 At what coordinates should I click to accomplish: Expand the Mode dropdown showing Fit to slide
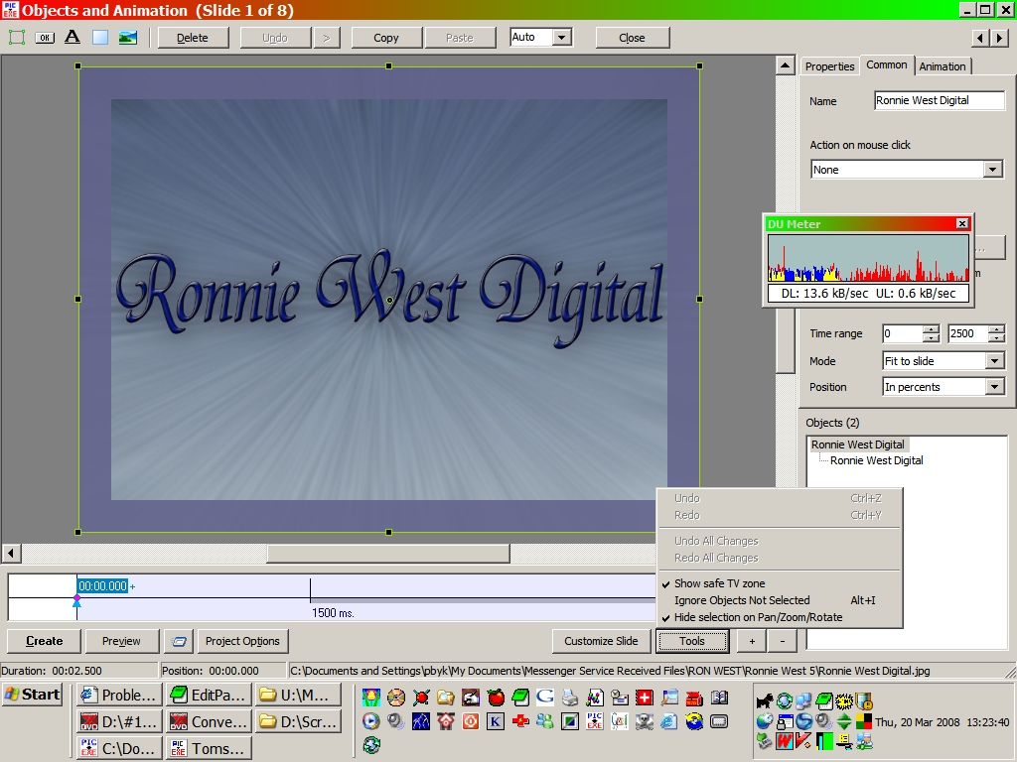(x=994, y=361)
